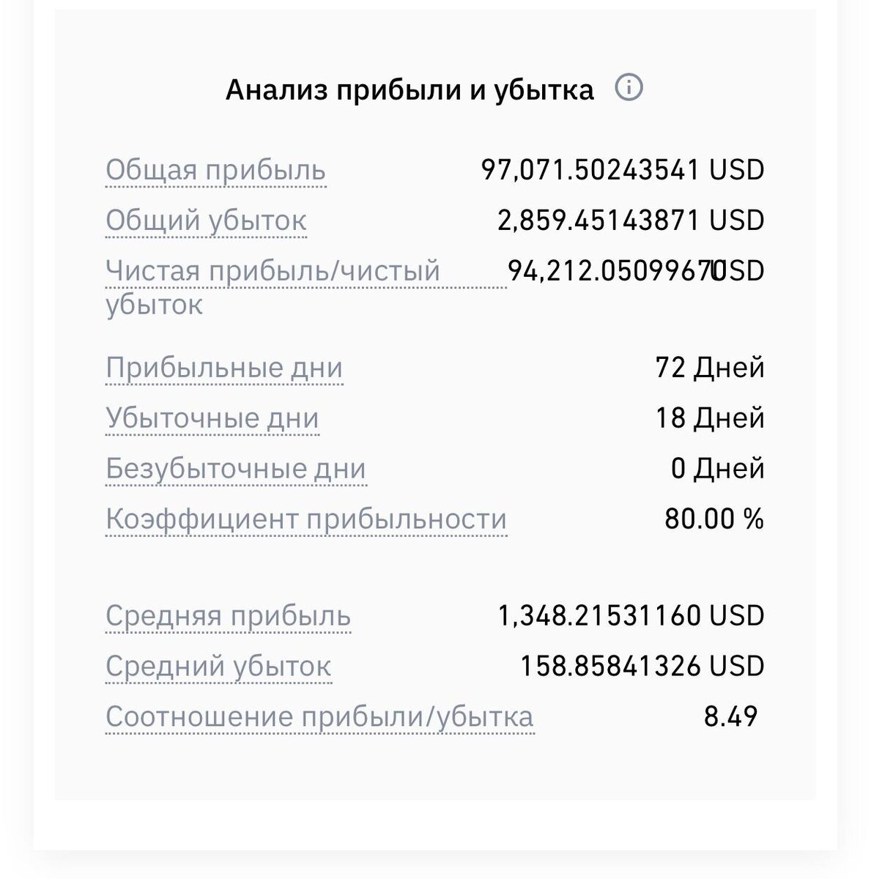Click the "18 Дней" losing days value

(x=709, y=418)
